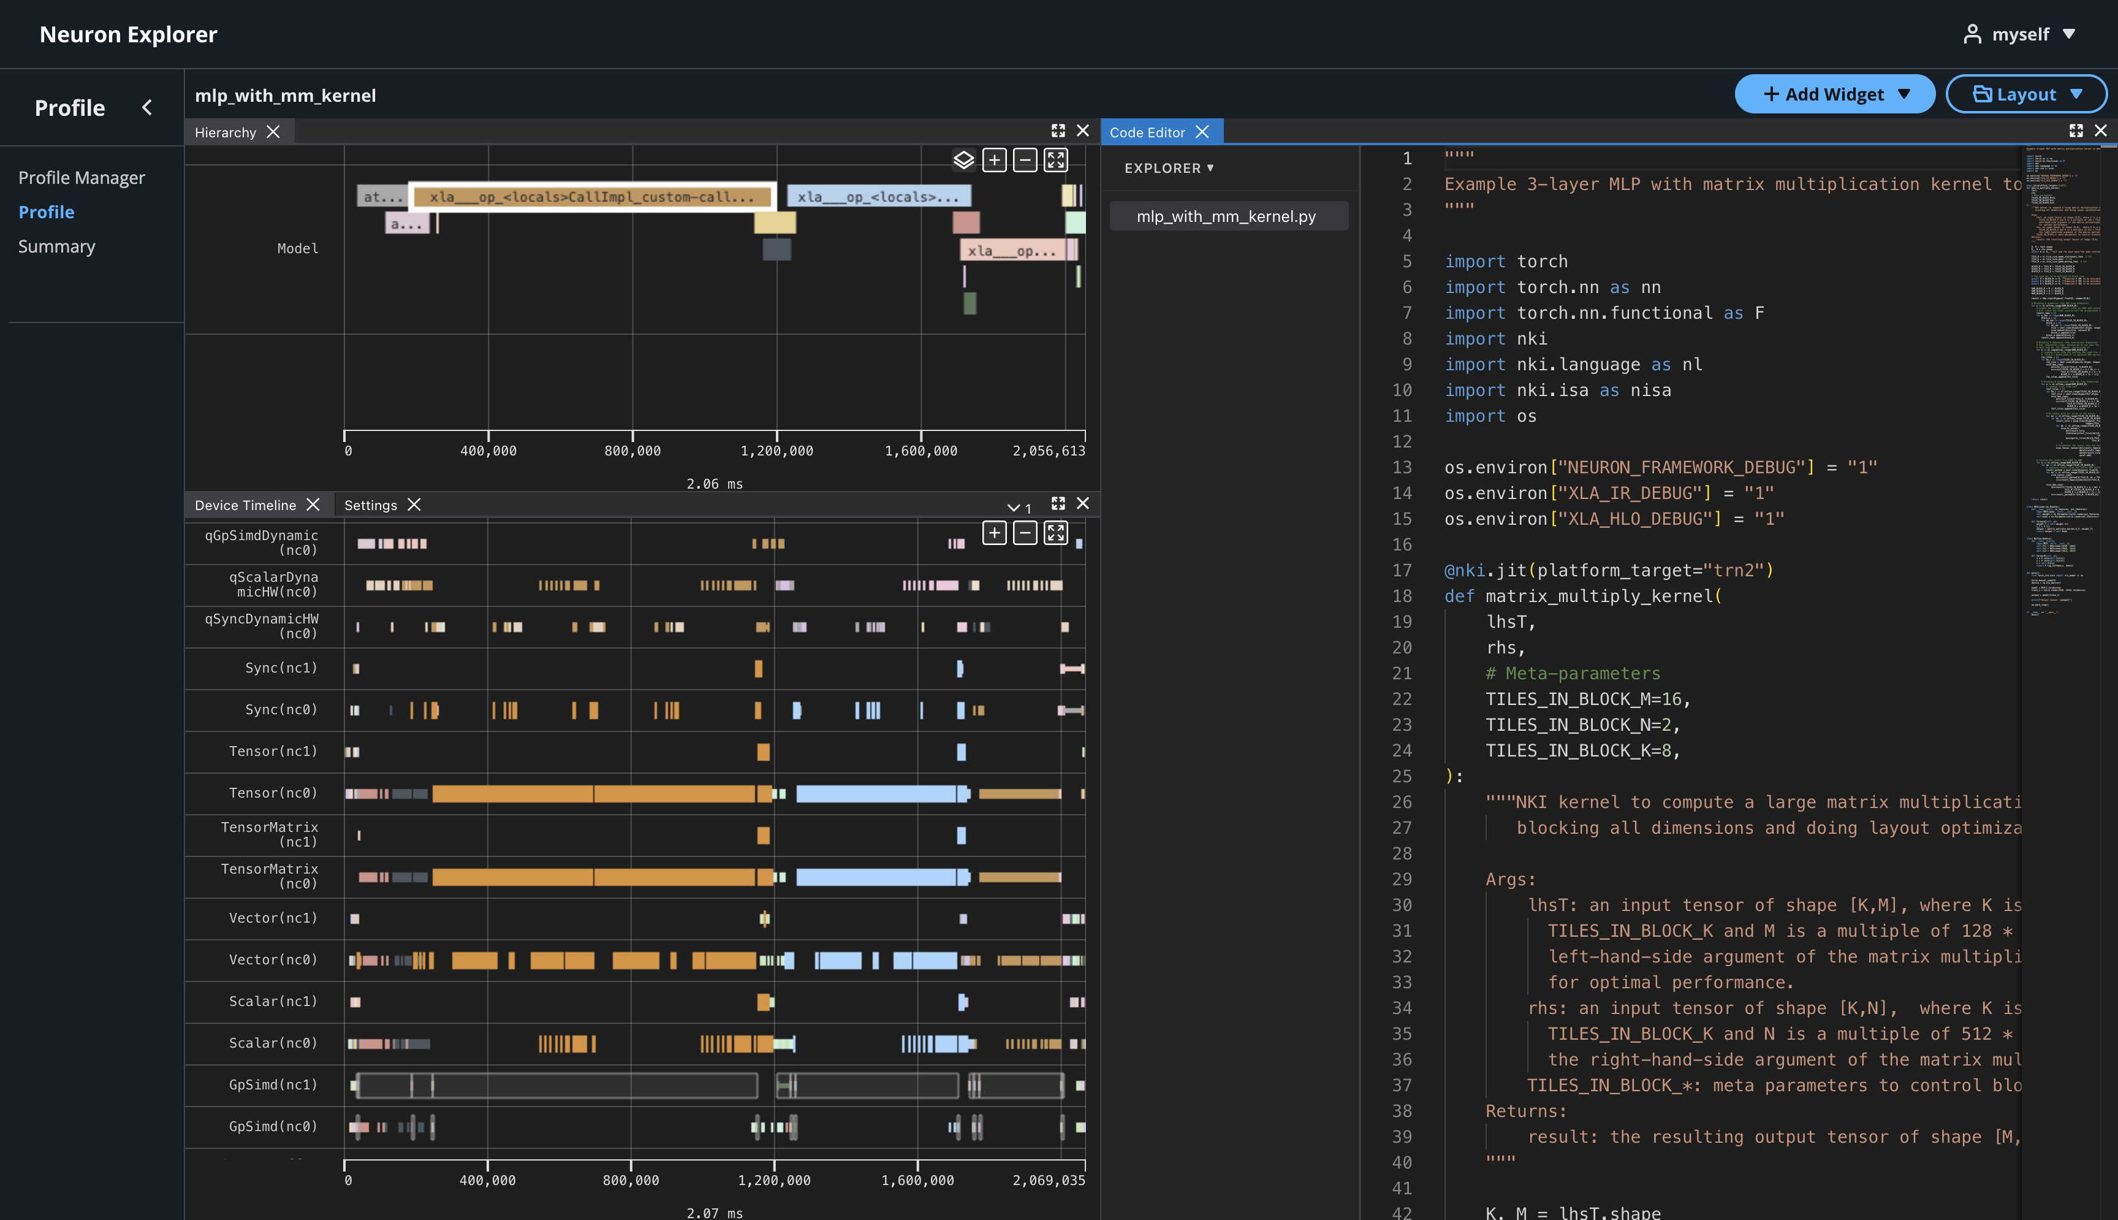Image resolution: width=2118 pixels, height=1220 pixels.
Task: Click the user avatar icon next to myself
Action: click(x=1972, y=34)
